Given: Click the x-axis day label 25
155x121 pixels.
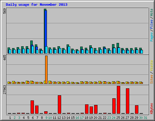Looking at the screenshot, I should coord(118,118).
